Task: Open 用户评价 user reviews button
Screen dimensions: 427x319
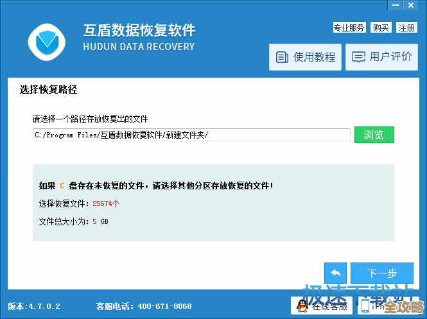Action: click(x=381, y=57)
